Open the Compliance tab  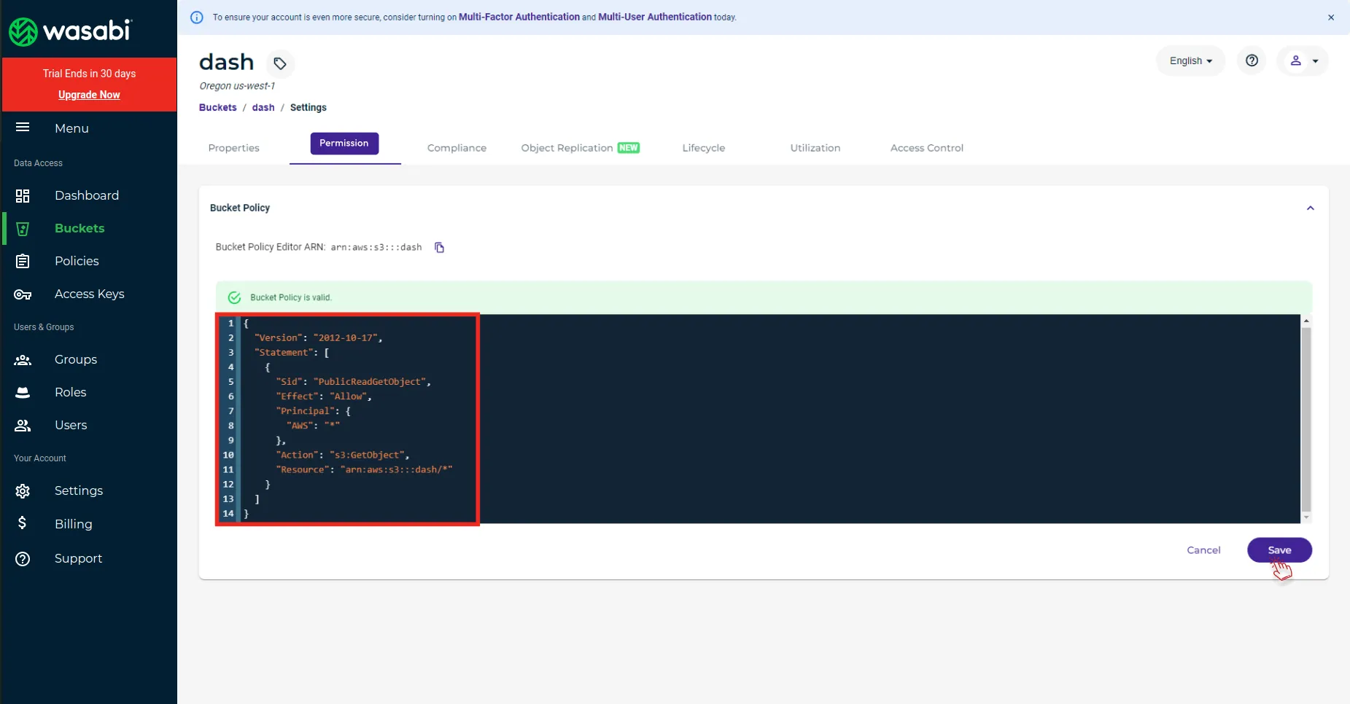(457, 148)
